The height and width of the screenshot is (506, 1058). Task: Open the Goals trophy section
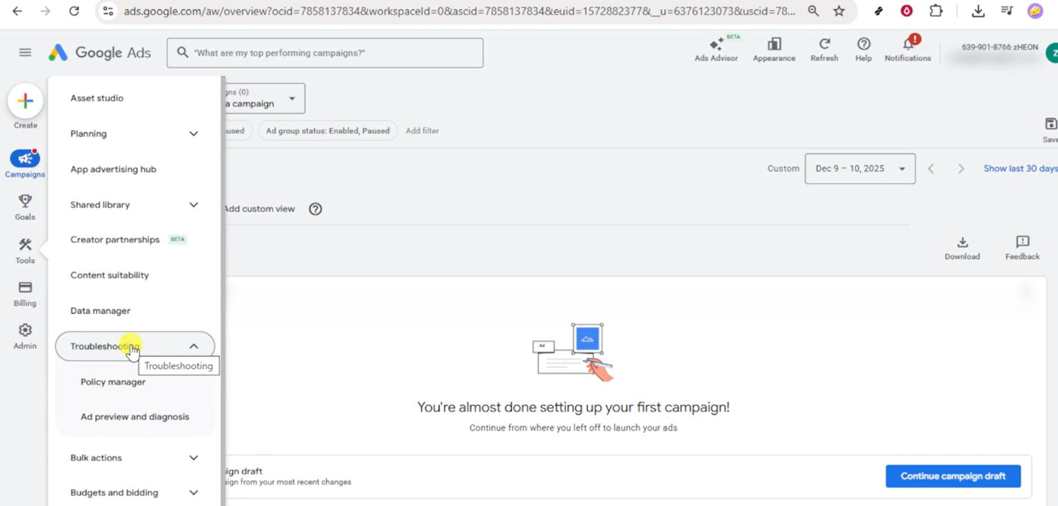point(25,207)
